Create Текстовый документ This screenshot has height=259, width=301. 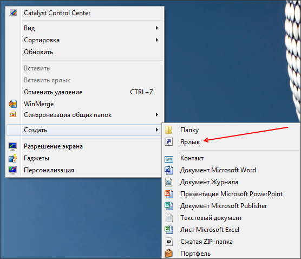point(231,218)
